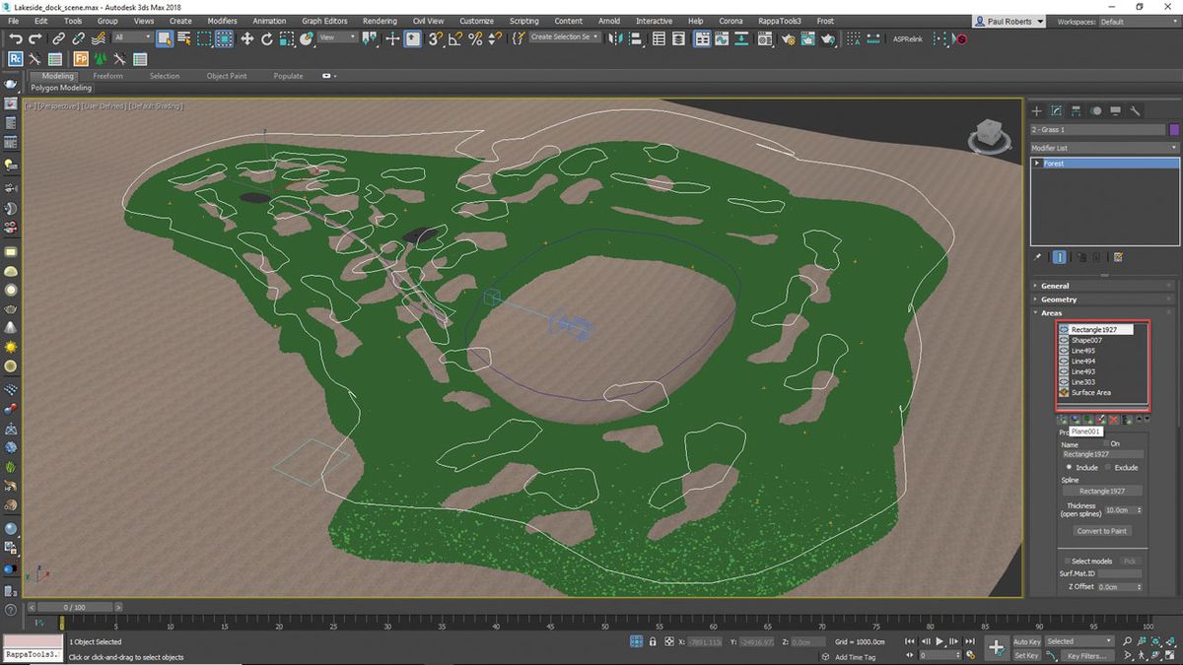
Task: Click the Hierarchy panel icon
Action: tap(1076, 110)
